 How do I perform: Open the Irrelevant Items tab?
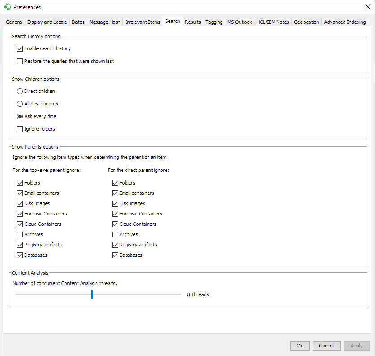click(142, 22)
